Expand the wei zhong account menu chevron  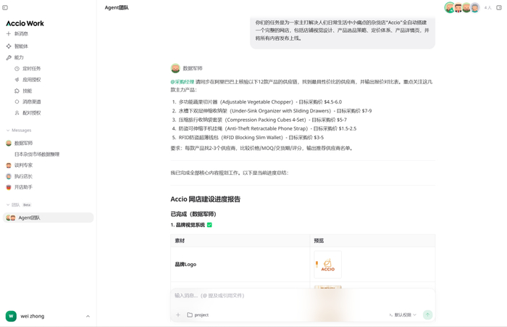88,316
